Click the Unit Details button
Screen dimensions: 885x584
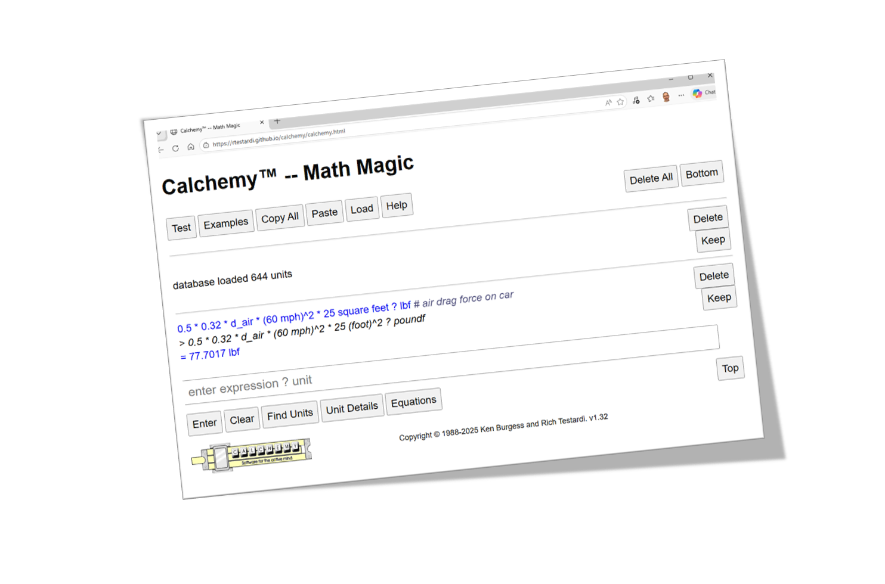coord(352,406)
